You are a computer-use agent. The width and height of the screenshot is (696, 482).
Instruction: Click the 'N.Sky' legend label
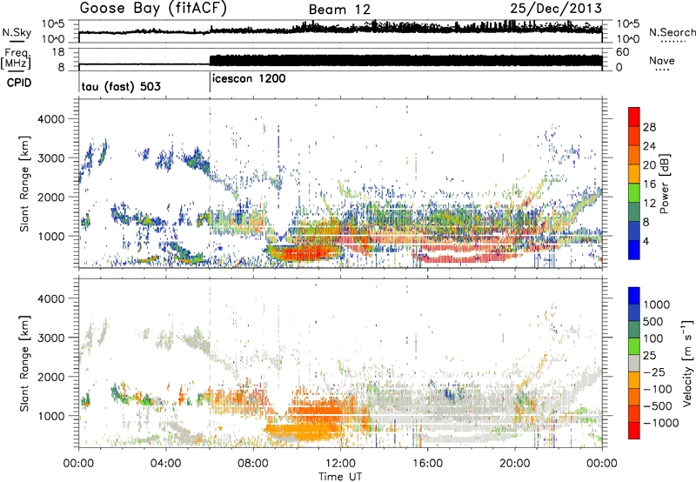(17, 32)
